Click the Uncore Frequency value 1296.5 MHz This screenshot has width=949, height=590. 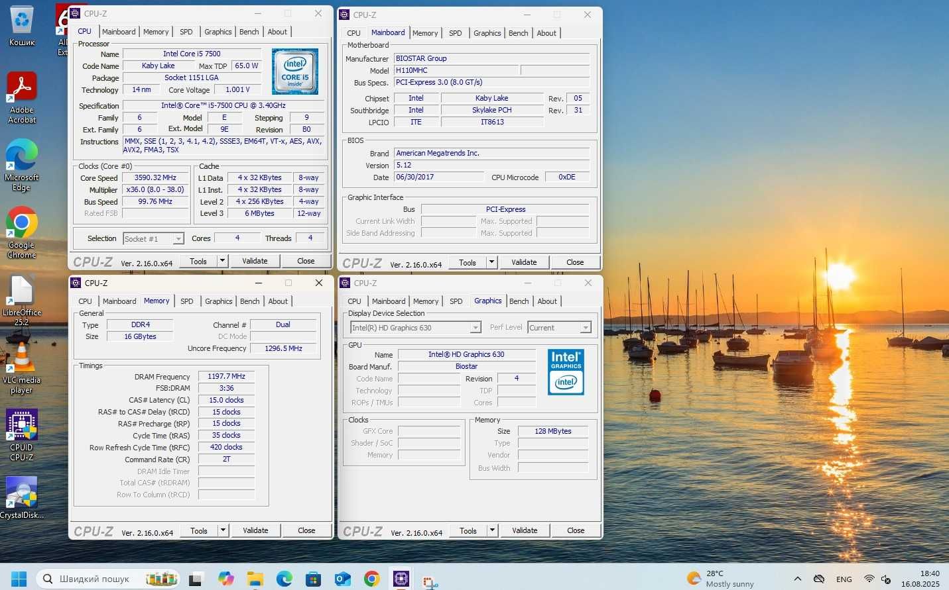click(283, 348)
